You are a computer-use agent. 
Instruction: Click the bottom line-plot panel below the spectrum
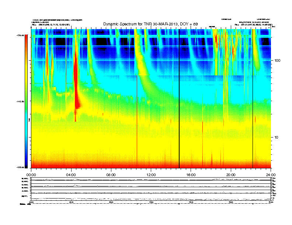pyautogui.click(x=151, y=197)
